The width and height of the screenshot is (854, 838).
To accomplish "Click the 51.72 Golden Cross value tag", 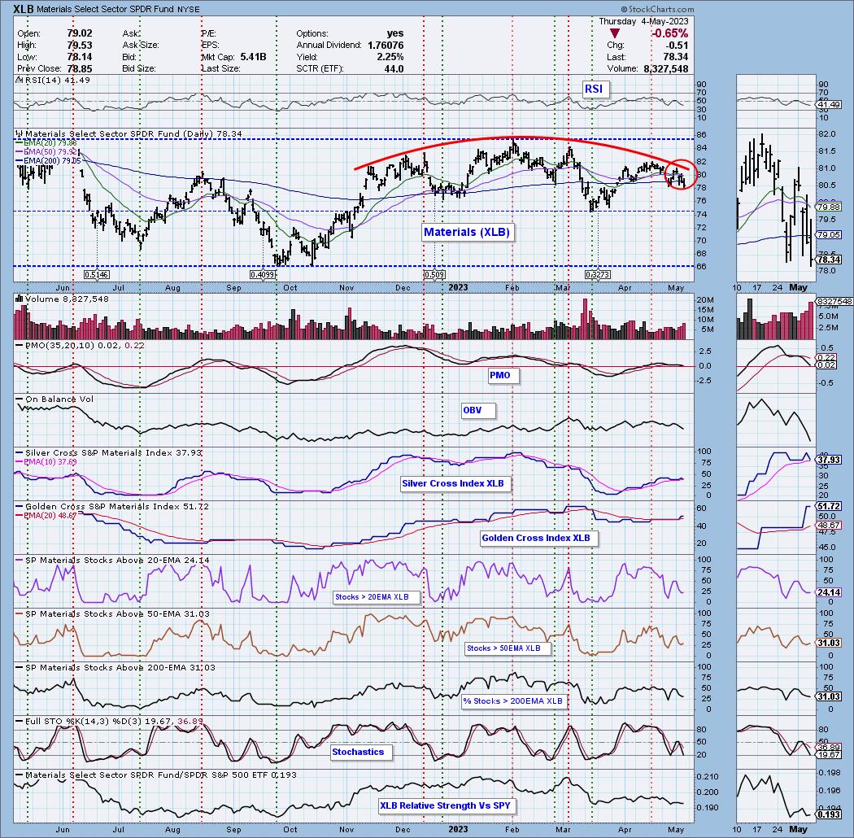I will (830, 506).
